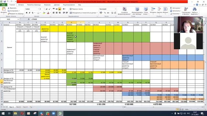Open the Calibri font name dropdown
The width and height of the screenshot is (207, 116).
tap(38, 9)
